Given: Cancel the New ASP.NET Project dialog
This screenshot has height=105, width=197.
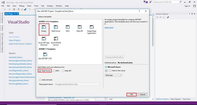Looking at the screenshot, I should [x=142, y=95].
